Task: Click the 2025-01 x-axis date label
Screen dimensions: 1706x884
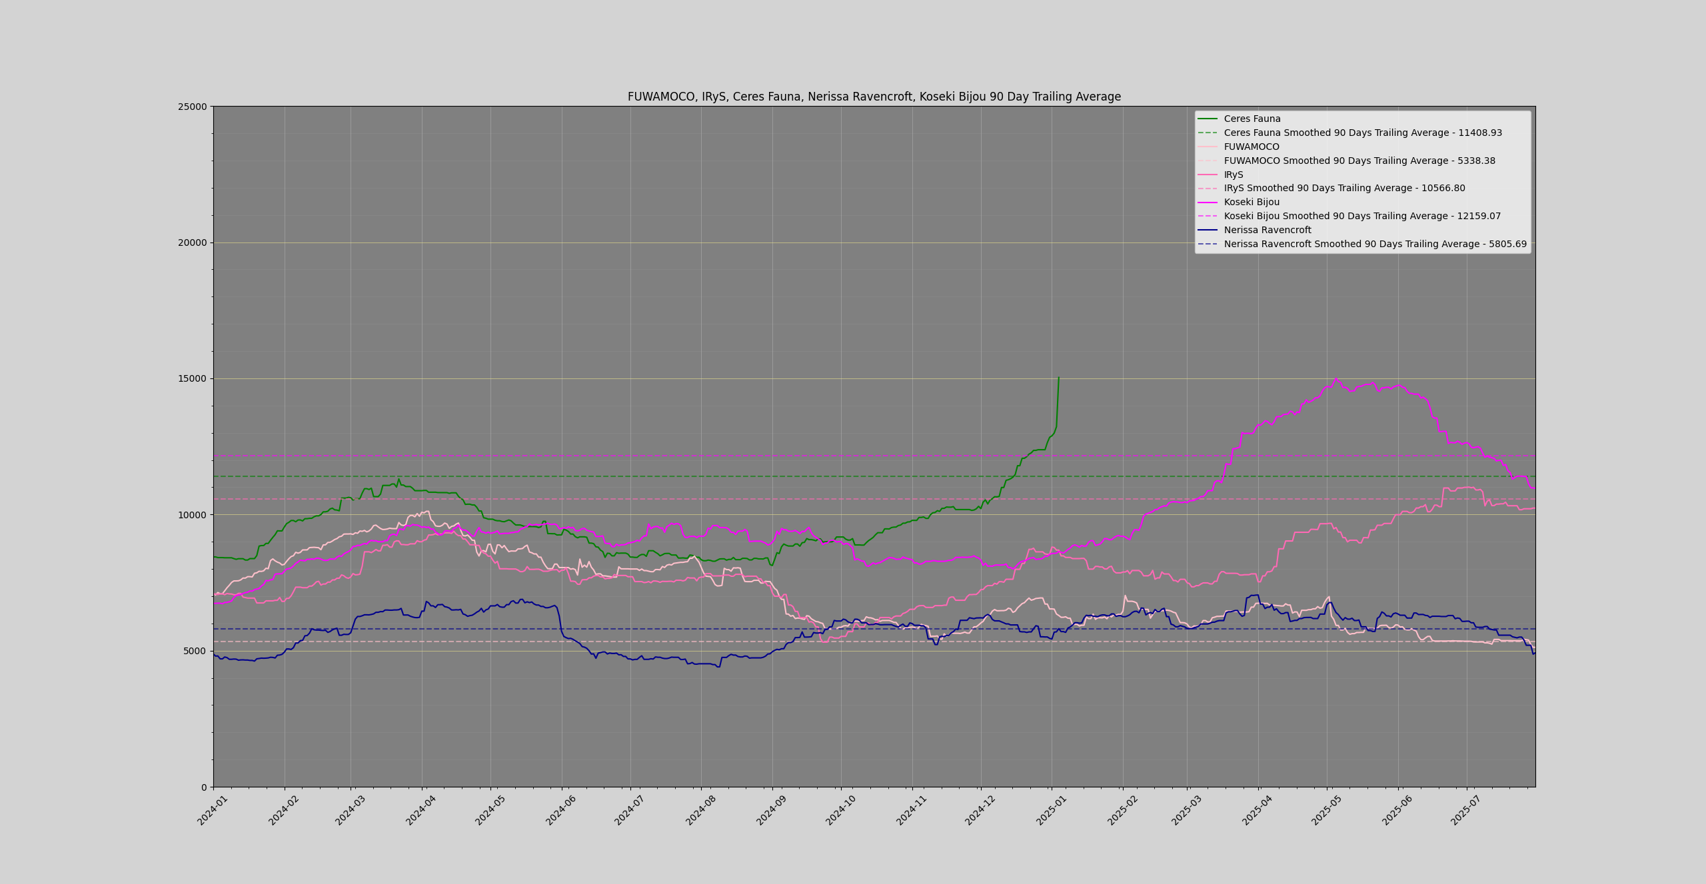Action: pyautogui.click(x=1051, y=811)
